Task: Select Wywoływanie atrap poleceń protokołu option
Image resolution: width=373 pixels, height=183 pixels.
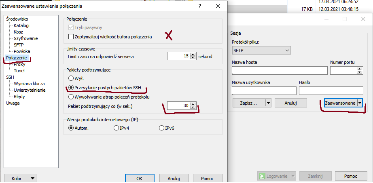Action: coord(71,97)
